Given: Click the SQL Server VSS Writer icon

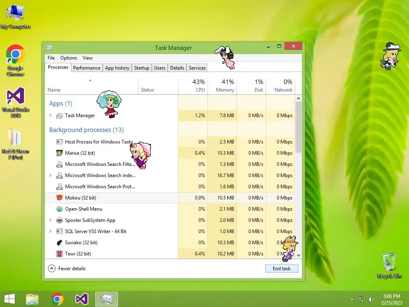Looking at the screenshot, I should [x=60, y=231].
